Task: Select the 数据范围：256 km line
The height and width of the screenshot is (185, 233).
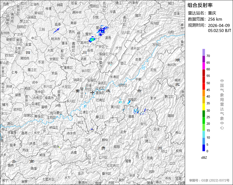Action: [x=205, y=19]
